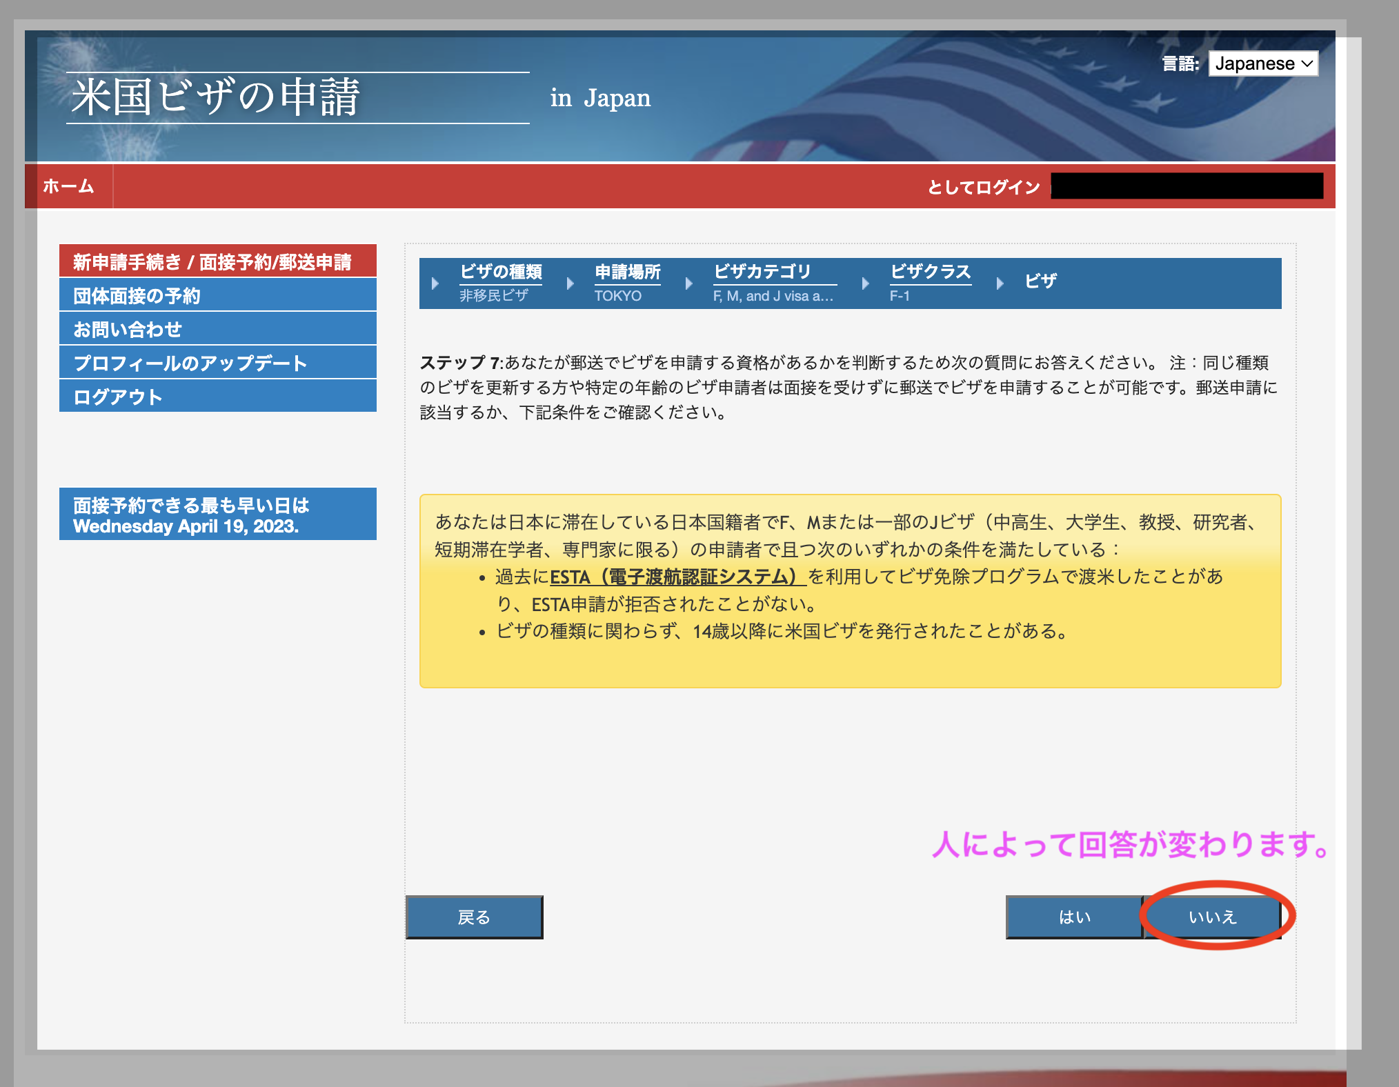Go back to the ビザカテゴリ breadcrumb step
Image resolution: width=1399 pixels, height=1087 pixels.
762,272
